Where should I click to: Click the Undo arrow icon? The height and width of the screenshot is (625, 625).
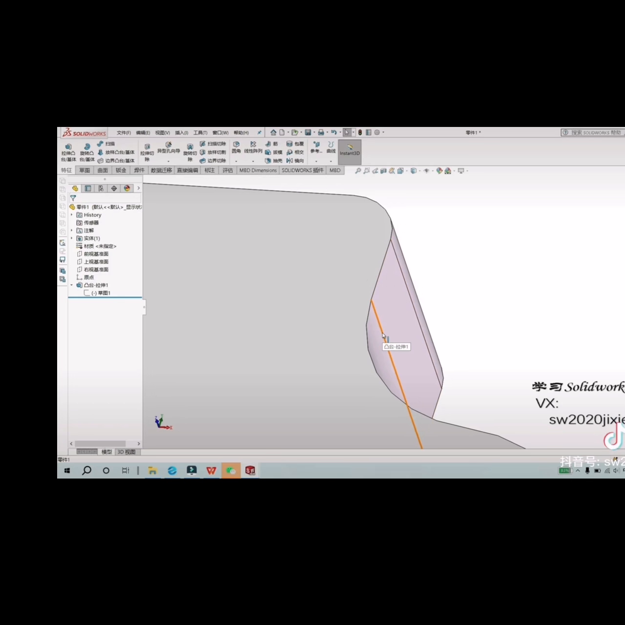point(333,132)
